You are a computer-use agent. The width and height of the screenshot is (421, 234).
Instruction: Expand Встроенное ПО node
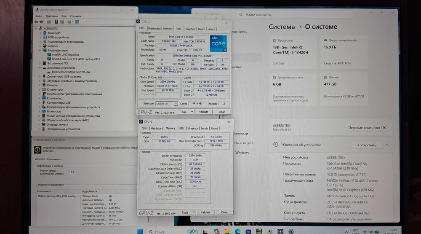[40, 64]
